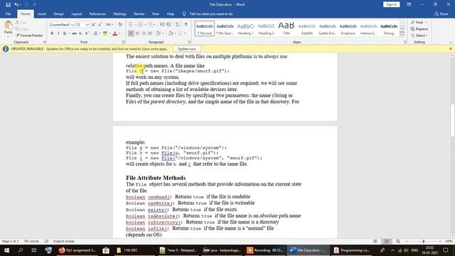
Task: Switch to Insert tab
Action: [42, 14]
